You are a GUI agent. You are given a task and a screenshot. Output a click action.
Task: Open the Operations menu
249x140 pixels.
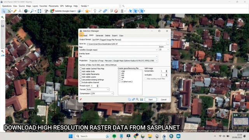[7, 6]
